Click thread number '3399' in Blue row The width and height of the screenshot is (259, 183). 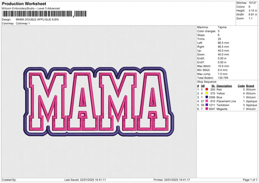tap(212, 97)
